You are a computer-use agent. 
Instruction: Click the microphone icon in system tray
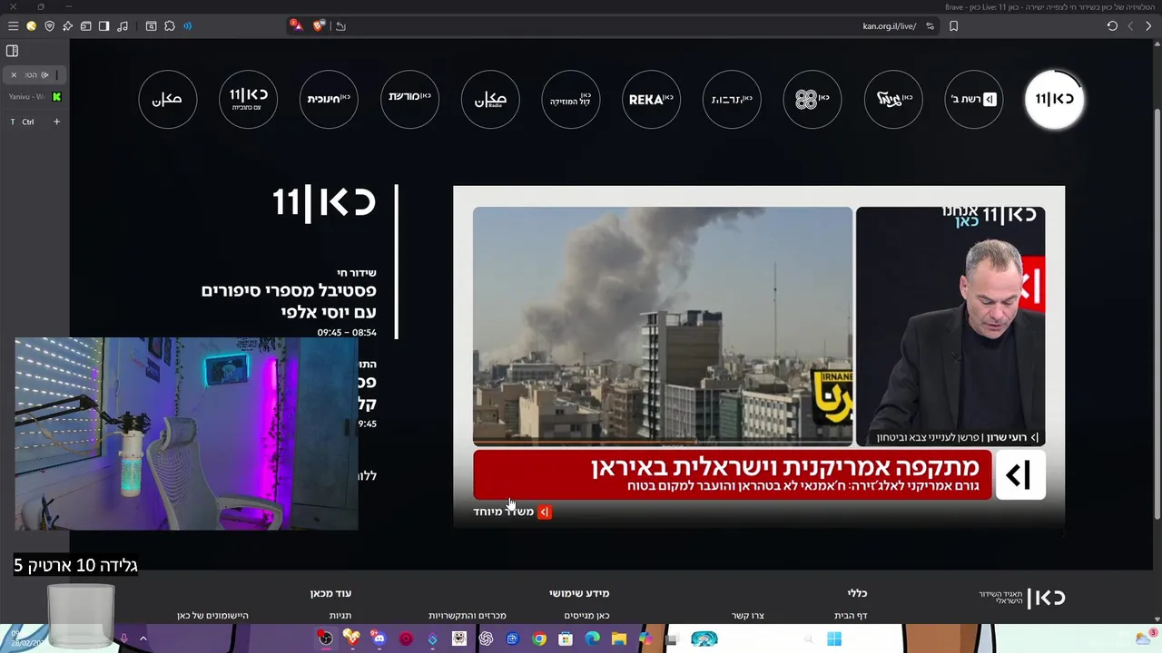pos(123,639)
